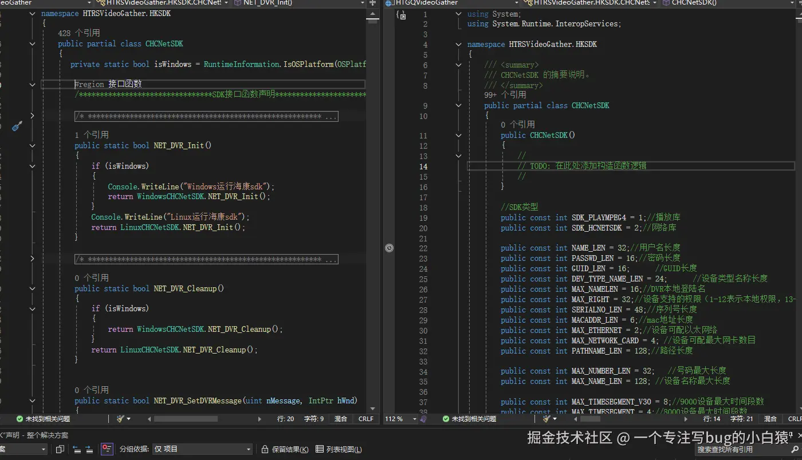Image resolution: width=802 pixels, height=460 pixels.
Task: Click the green check no-issues indicator in right editor
Action: pos(446,419)
